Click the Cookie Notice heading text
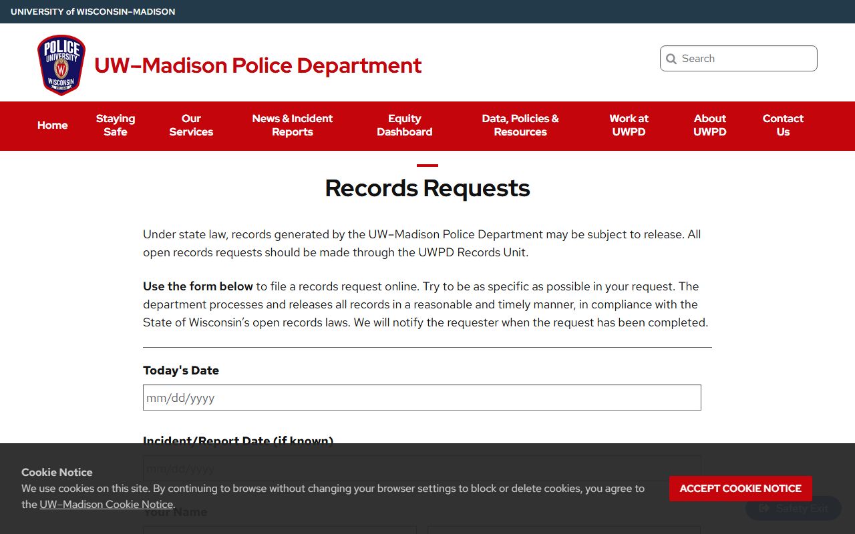Screen dimensions: 855x534 [x=57, y=472]
